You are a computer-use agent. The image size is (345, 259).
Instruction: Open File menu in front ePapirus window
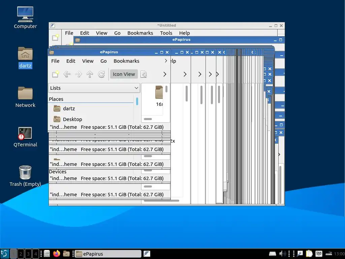tap(55, 61)
